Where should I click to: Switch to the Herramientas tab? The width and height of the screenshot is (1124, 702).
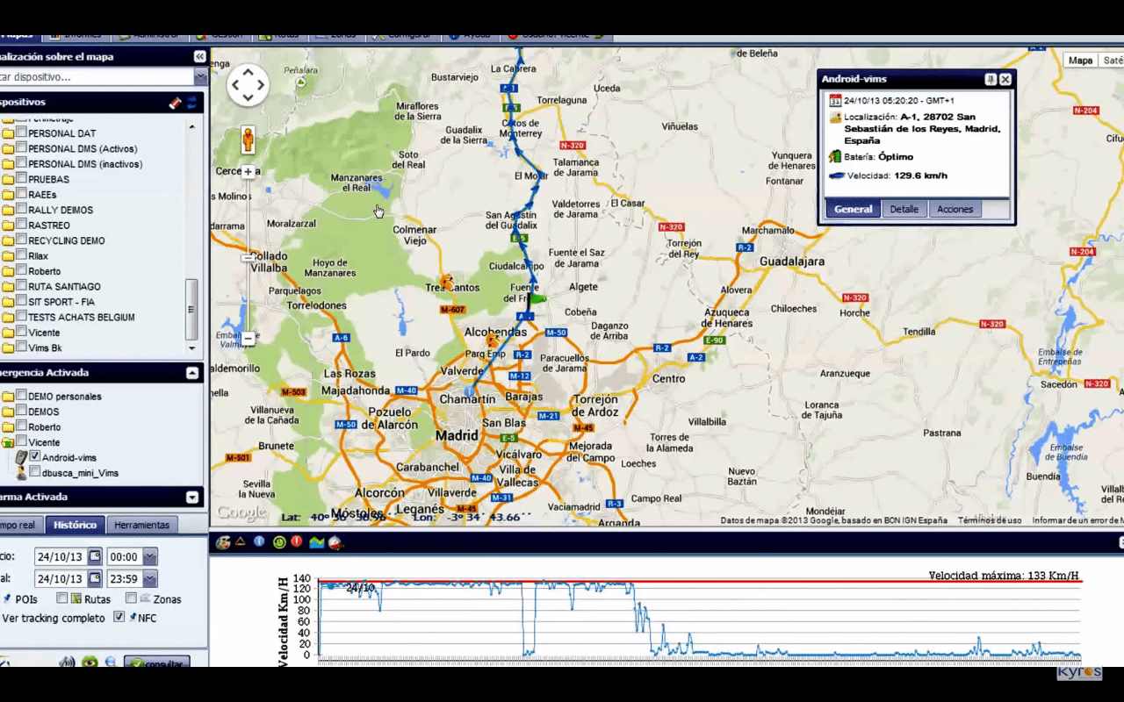coord(141,525)
